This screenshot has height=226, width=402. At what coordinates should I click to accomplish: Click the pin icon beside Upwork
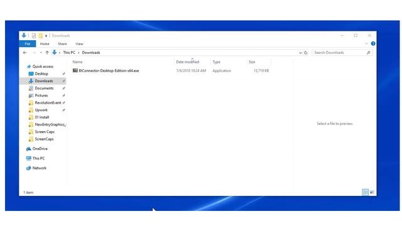[x=63, y=110]
